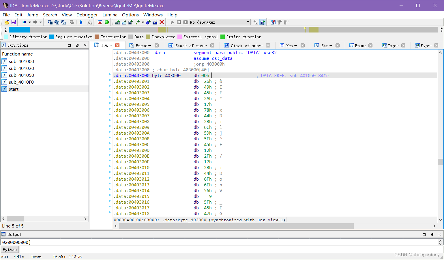
Task: Open the Search menu
Action: point(50,15)
